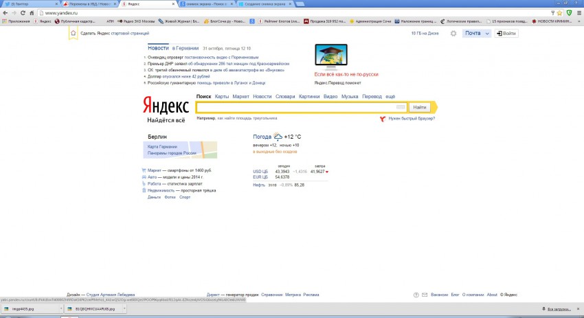Expand the Почта dropdown arrow
584x318 pixels.
487,33
